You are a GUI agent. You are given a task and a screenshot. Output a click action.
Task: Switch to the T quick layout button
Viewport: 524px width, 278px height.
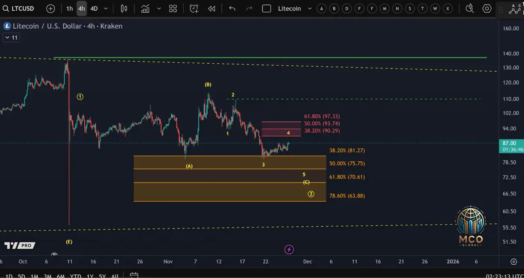click(423, 9)
